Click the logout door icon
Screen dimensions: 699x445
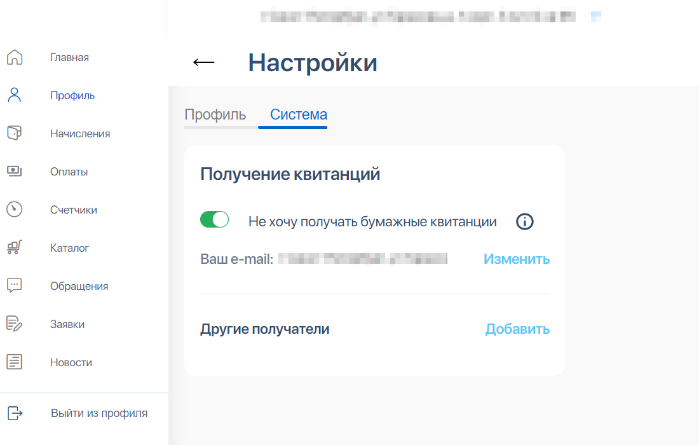coord(14,413)
